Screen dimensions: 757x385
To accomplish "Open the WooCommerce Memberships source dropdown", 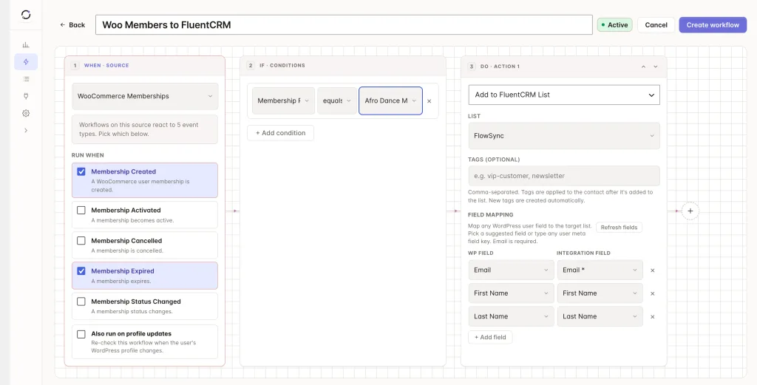I will pos(145,96).
